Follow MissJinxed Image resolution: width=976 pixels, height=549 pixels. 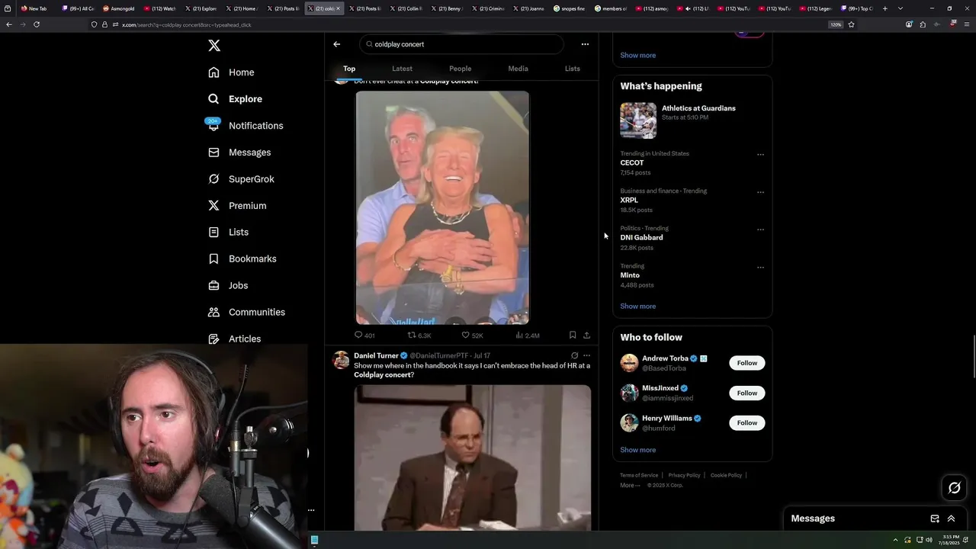point(746,393)
